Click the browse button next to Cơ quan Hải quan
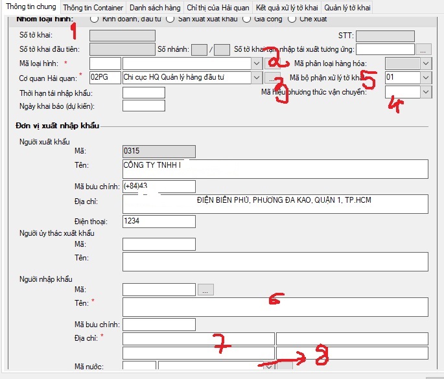This screenshot has width=444, height=379. 272,78
